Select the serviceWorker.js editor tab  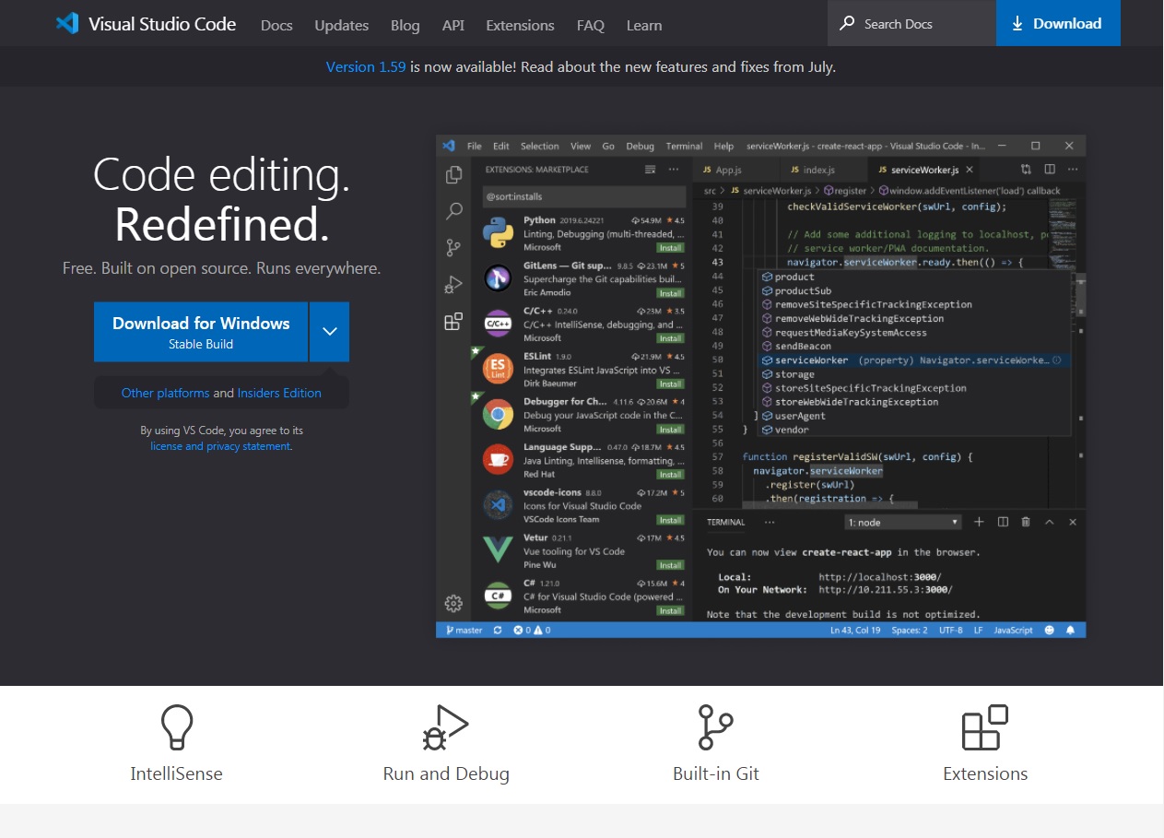tap(925, 170)
